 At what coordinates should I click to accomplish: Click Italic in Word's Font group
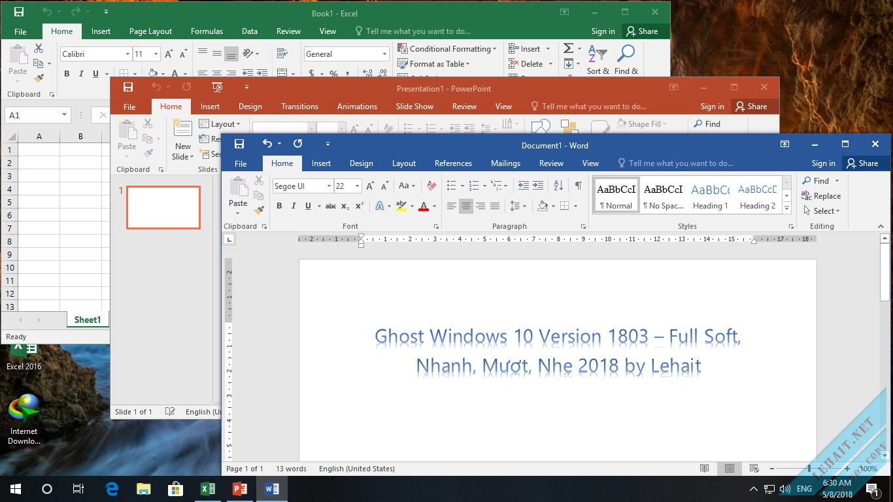click(x=292, y=206)
